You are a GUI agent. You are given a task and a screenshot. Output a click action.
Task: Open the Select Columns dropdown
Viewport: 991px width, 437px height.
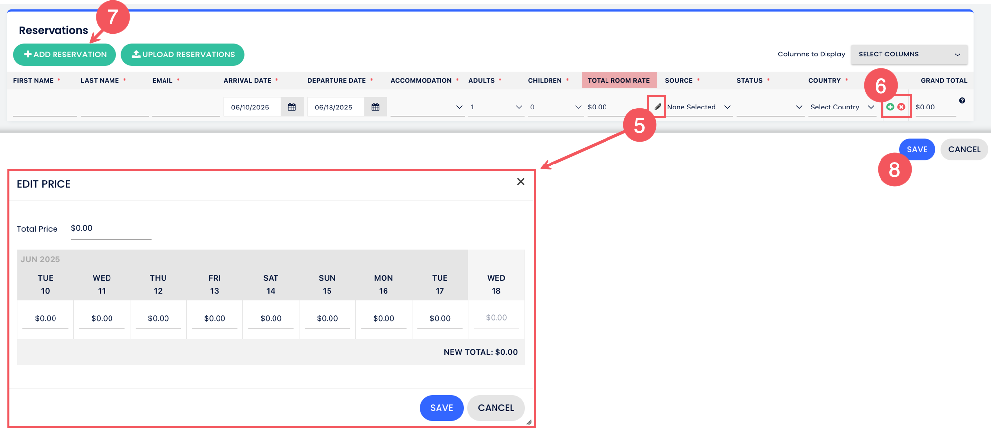(x=909, y=55)
